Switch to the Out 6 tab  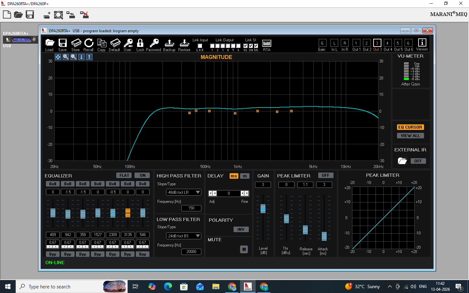click(x=408, y=43)
